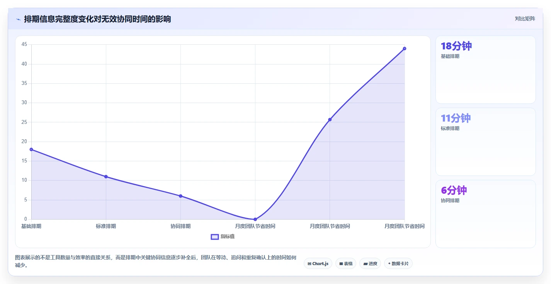
Task: Select the 表格 chip
Action: point(346,264)
